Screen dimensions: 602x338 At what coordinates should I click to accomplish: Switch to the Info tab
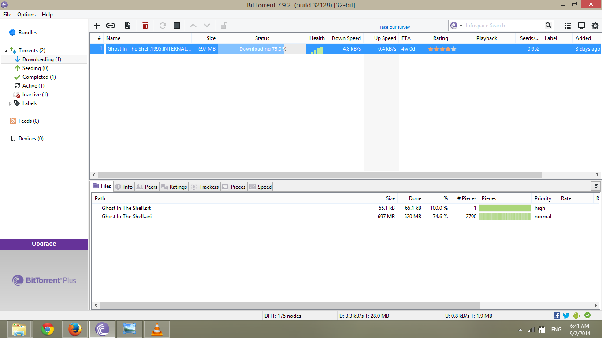coord(124,187)
